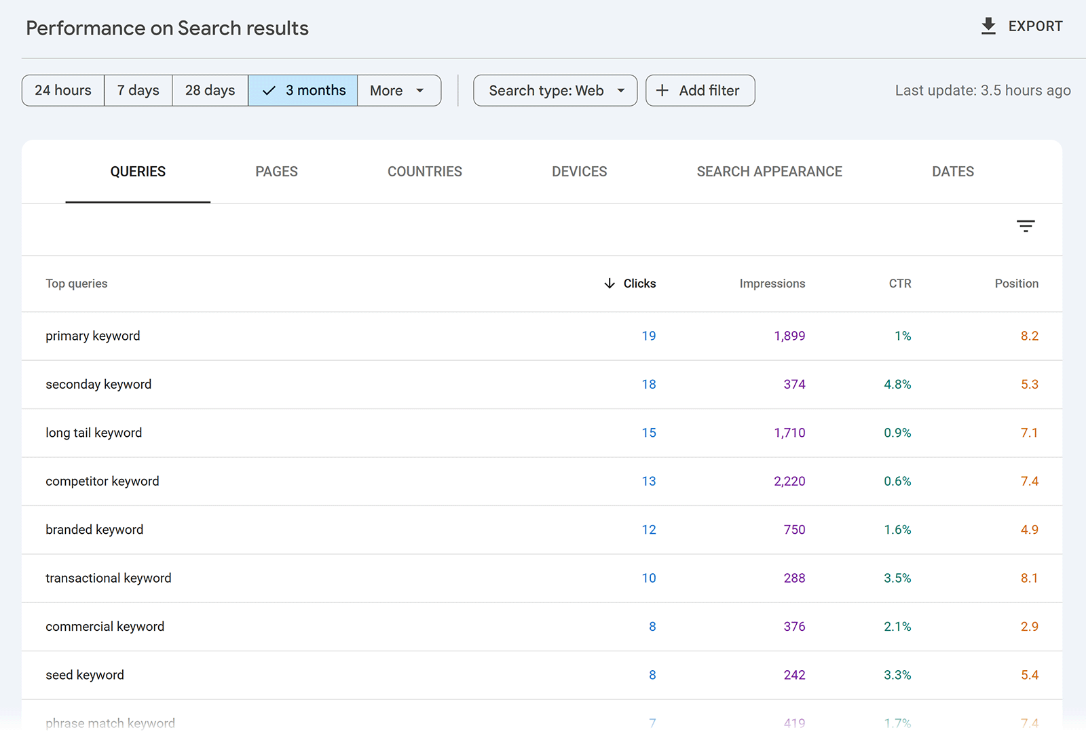Open the Search type: Web dropdown
This screenshot has width=1086, height=738.
[555, 90]
